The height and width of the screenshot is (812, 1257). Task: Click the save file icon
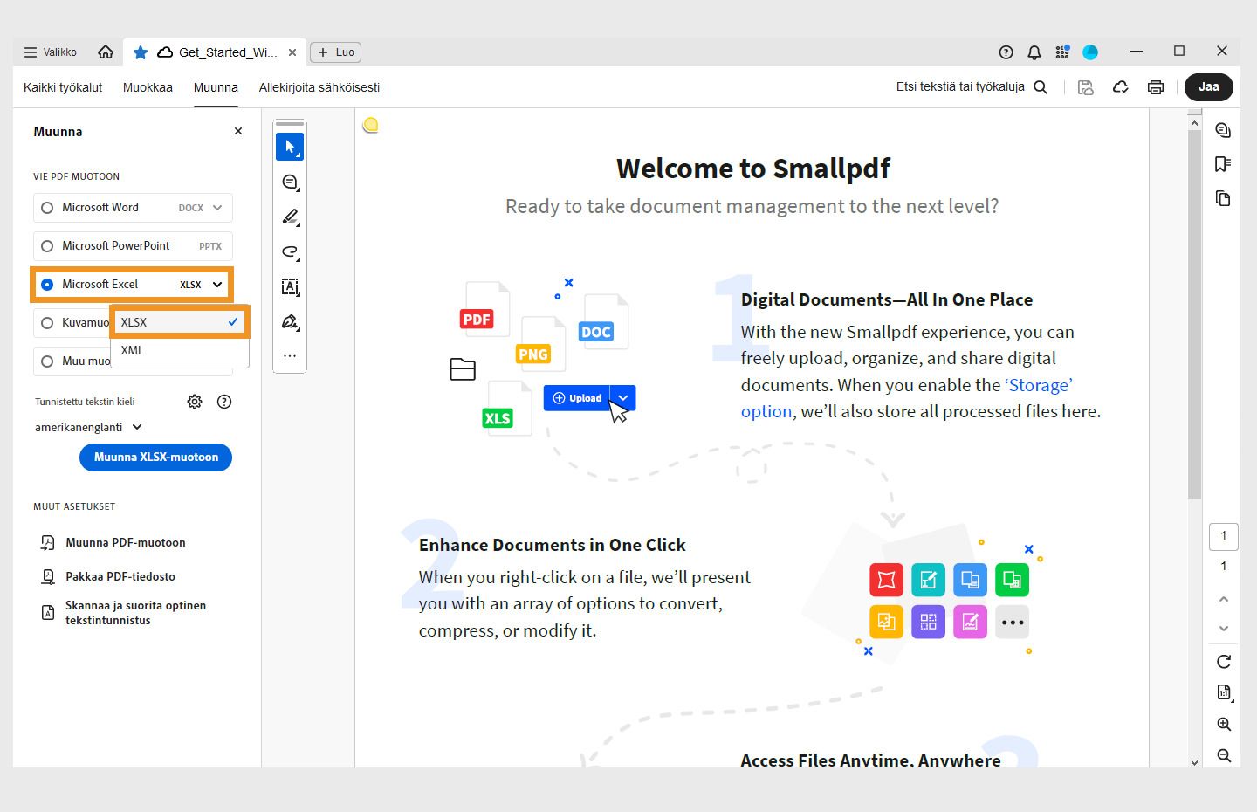click(x=1086, y=87)
